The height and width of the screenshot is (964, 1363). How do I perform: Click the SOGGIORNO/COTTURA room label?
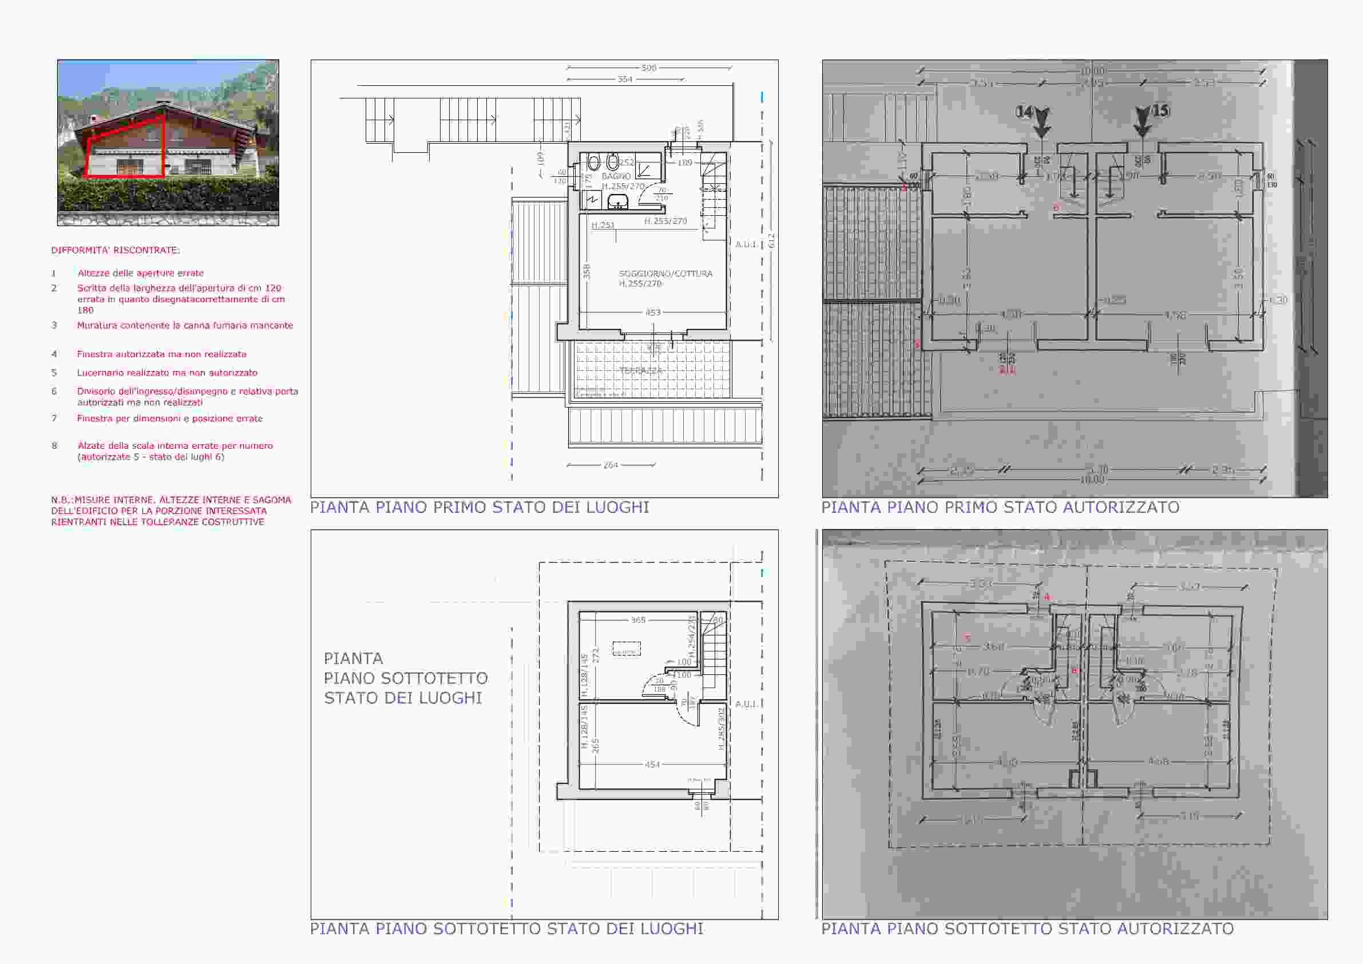665,274
